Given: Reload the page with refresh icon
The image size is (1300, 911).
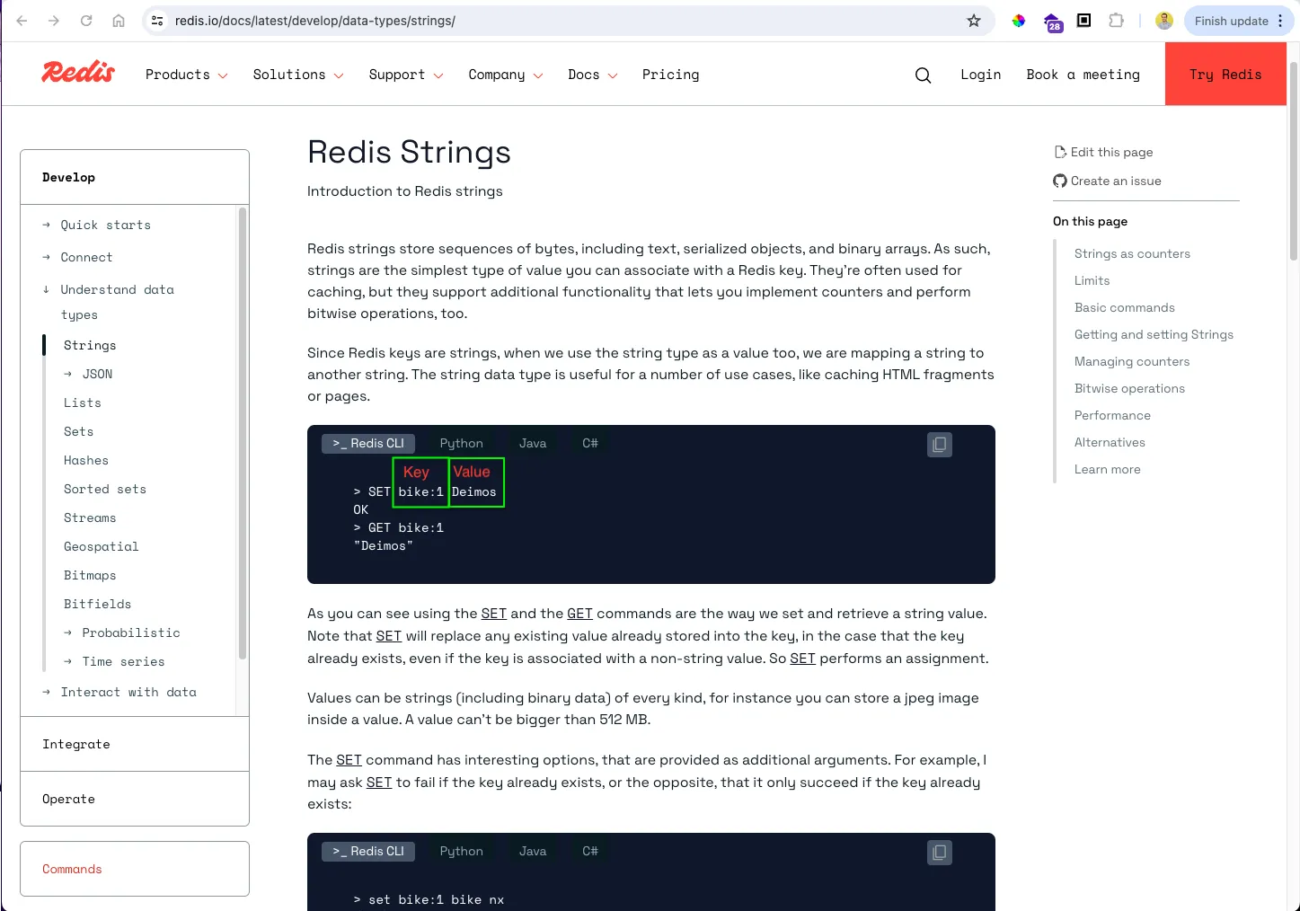Looking at the screenshot, I should pos(86,21).
